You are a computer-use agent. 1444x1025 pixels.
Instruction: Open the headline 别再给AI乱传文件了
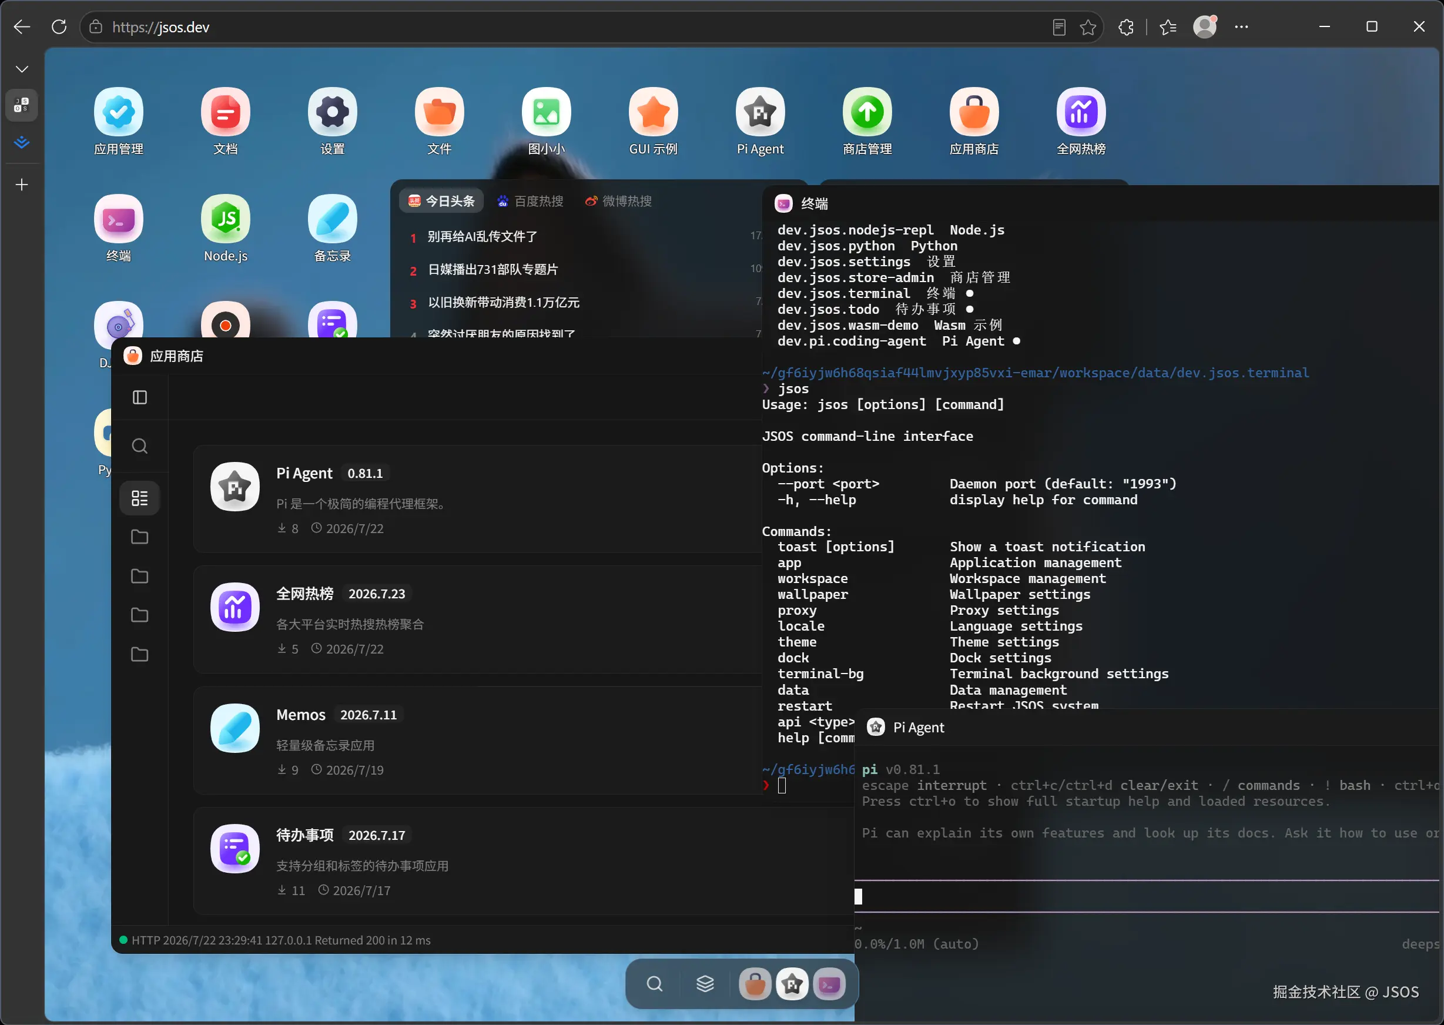point(482,237)
